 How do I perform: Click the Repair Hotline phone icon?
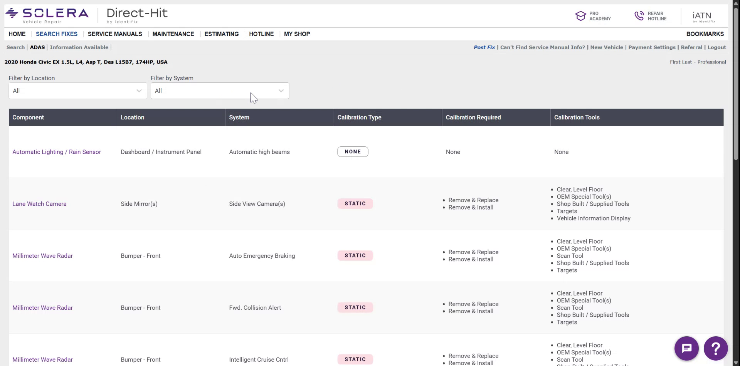(639, 15)
